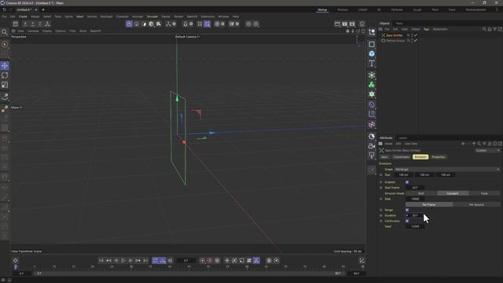Click the Live Selection tool icon

[5, 44]
